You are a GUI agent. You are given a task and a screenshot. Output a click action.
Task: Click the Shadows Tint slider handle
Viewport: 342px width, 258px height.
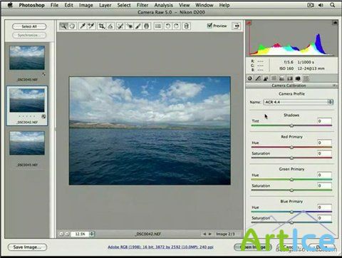tap(291, 125)
